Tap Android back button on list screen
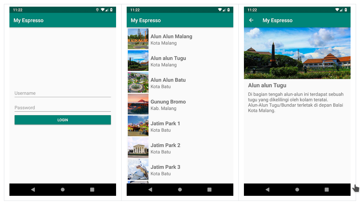 (x=150, y=190)
